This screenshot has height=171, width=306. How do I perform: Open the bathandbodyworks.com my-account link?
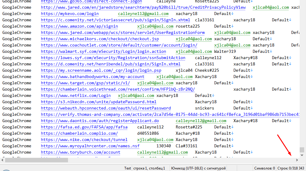coord(92,76)
